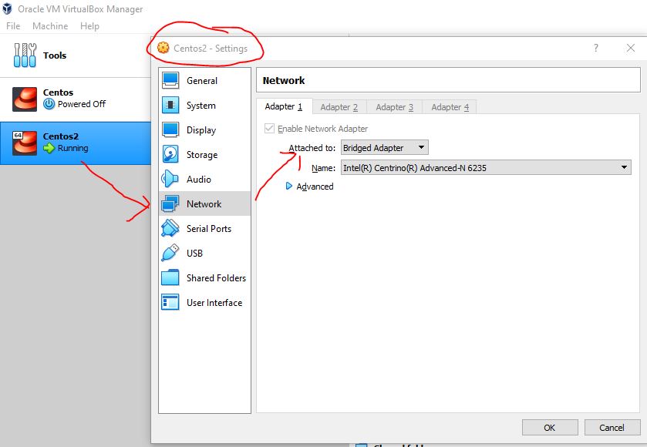
Task: Click the Tools entry in sidebar
Action: point(54,55)
